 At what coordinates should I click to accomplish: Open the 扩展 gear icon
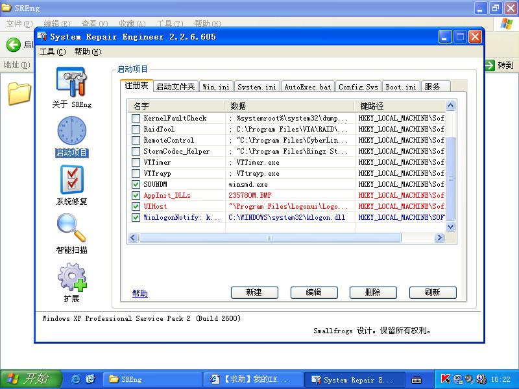[71, 277]
